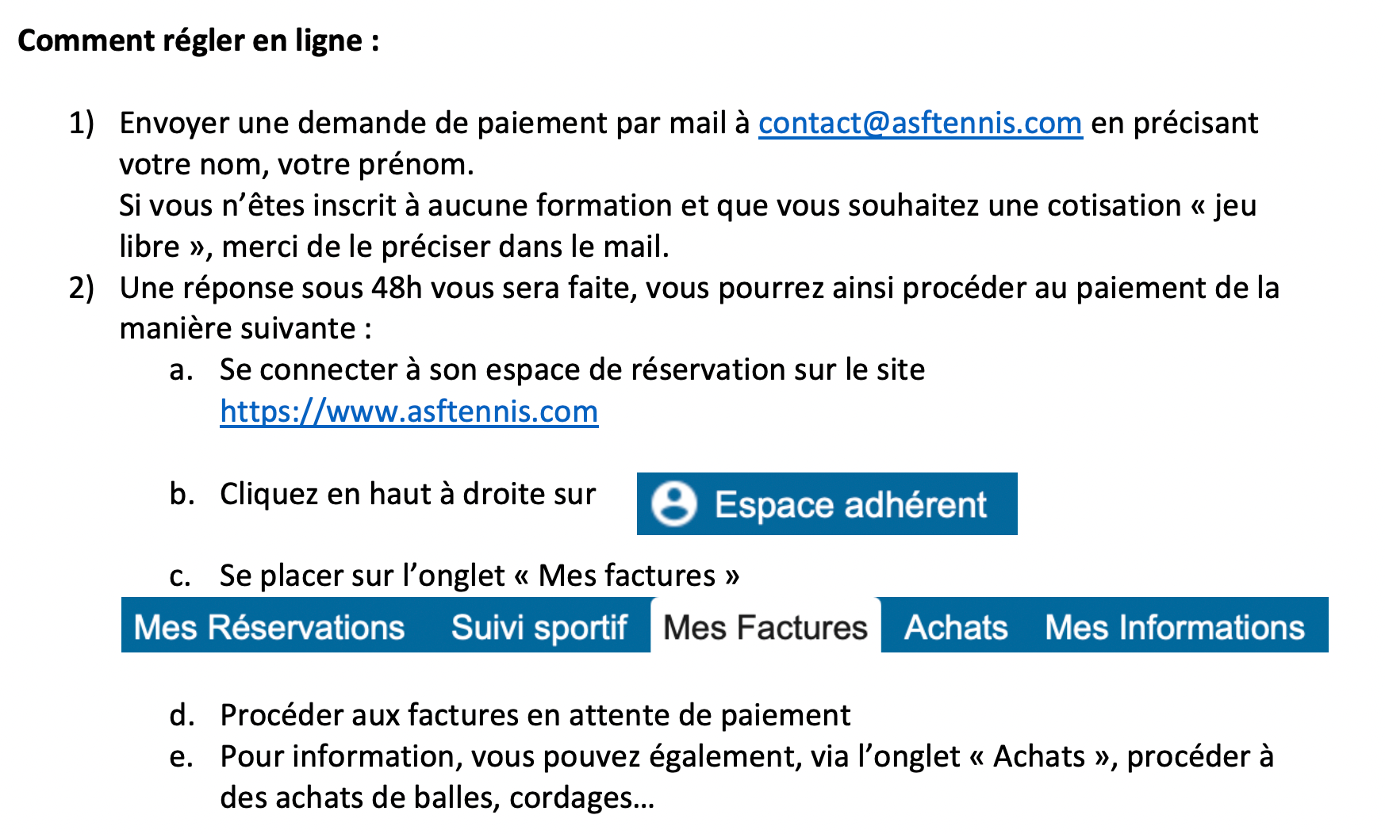Click the sentence Si vous n'êtes inscrit
Screen dimensions: 1385x834
pos(688,205)
